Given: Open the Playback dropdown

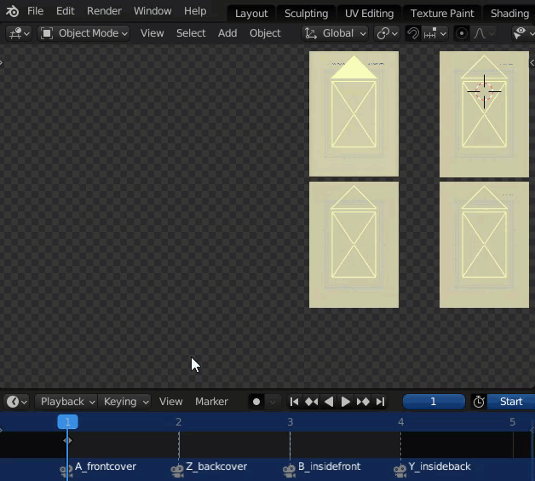Looking at the screenshot, I should 66,402.
